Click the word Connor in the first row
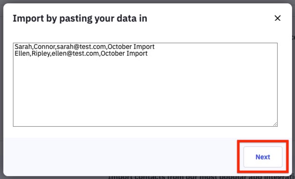The height and width of the screenshot is (179, 295). 44,47
